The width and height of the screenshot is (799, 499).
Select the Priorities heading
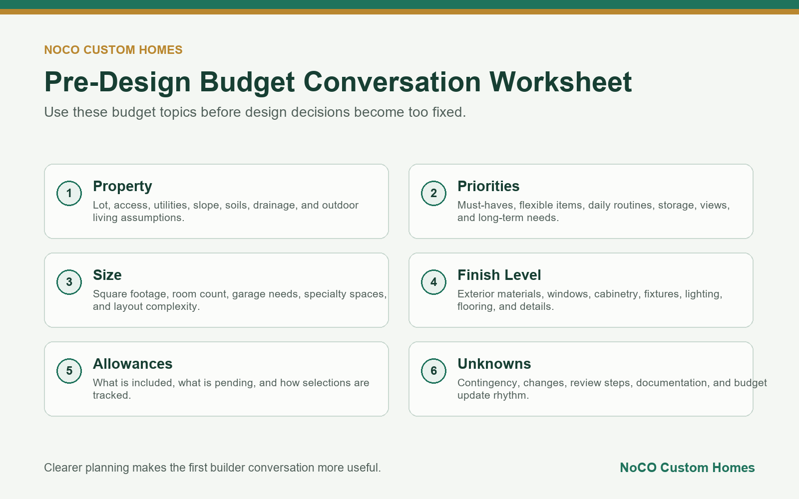coord(488,186)
